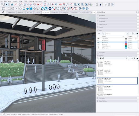Click the Add Scene plus icon
The image size is (139, 116).
pos(100,58)
